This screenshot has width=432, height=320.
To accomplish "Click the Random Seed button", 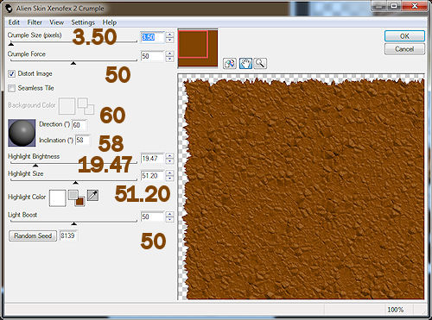I will click(x=33, y=235).
